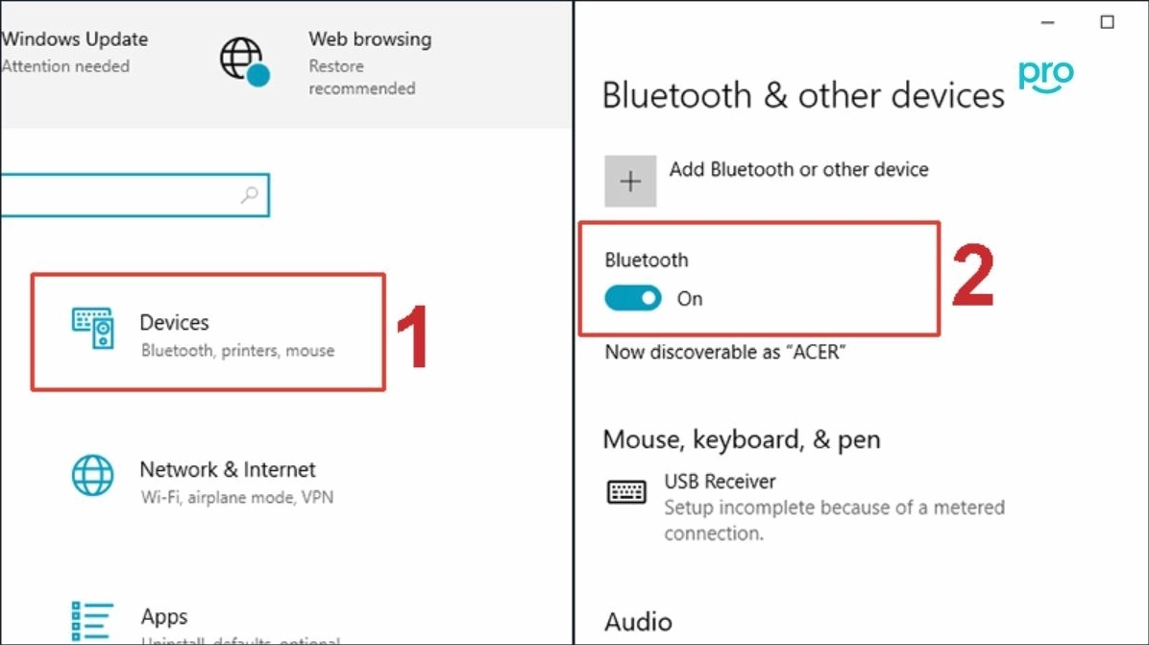This screenshot has width=1149, height=645.
Task: Select the USB Receiver keyboard icon
Action: tap(626, 491)
